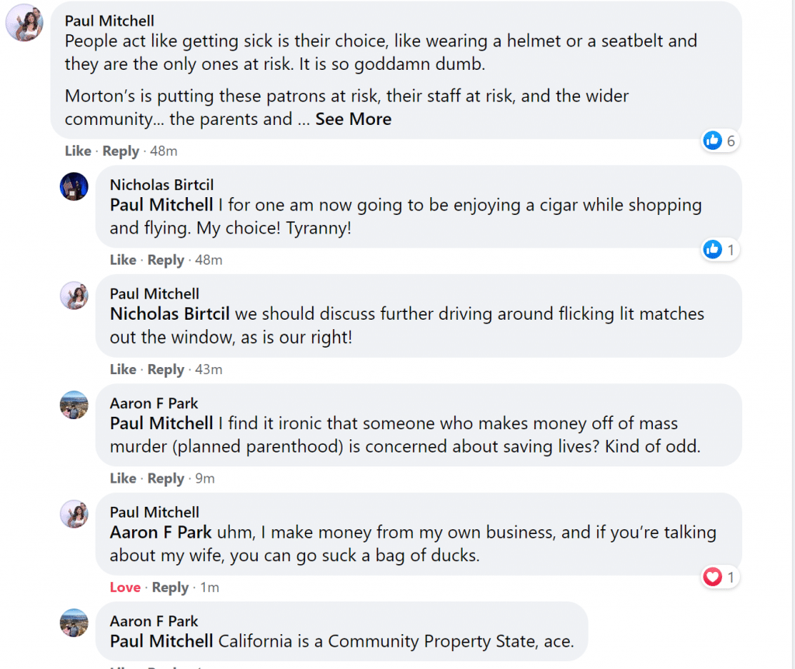Viewport: 795px width, 669px height.
Task: Open Aaron F Park's avatar on Community Property comment
Action: point(74,623)
